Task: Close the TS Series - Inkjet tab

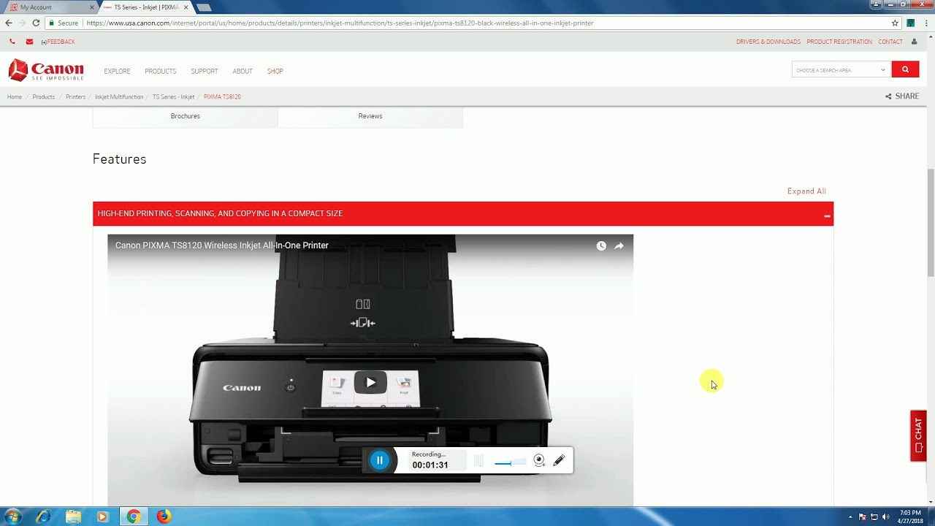Action: 186,7
